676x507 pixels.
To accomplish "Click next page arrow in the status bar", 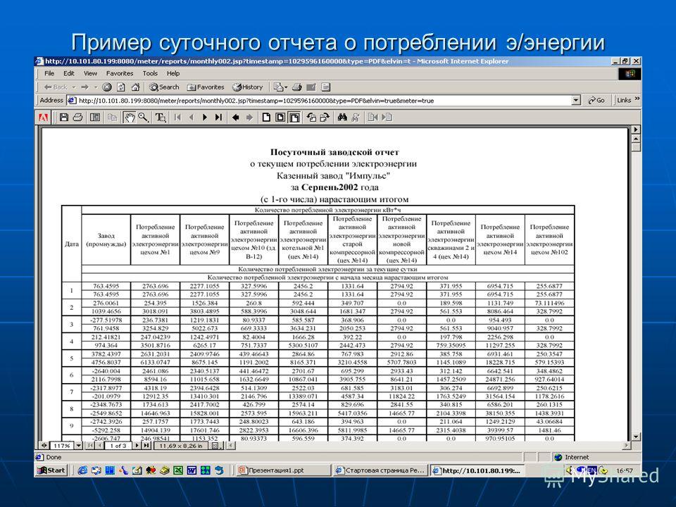I will coord(137,445).
